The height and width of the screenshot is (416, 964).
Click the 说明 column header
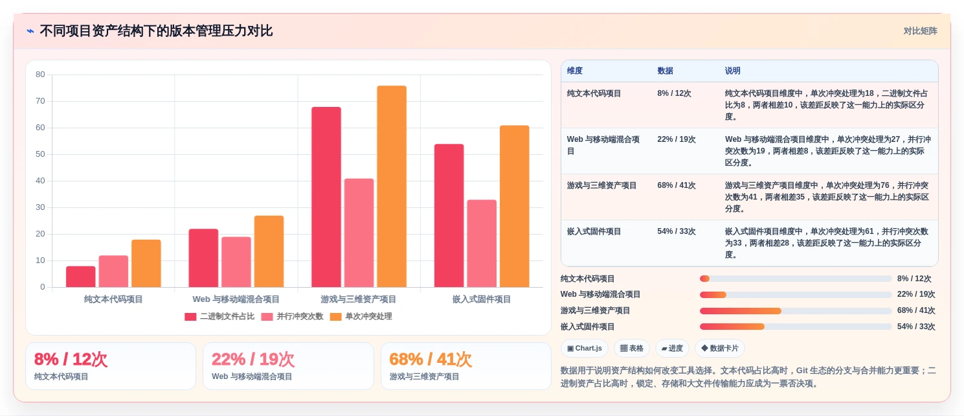tap(733, 71)
